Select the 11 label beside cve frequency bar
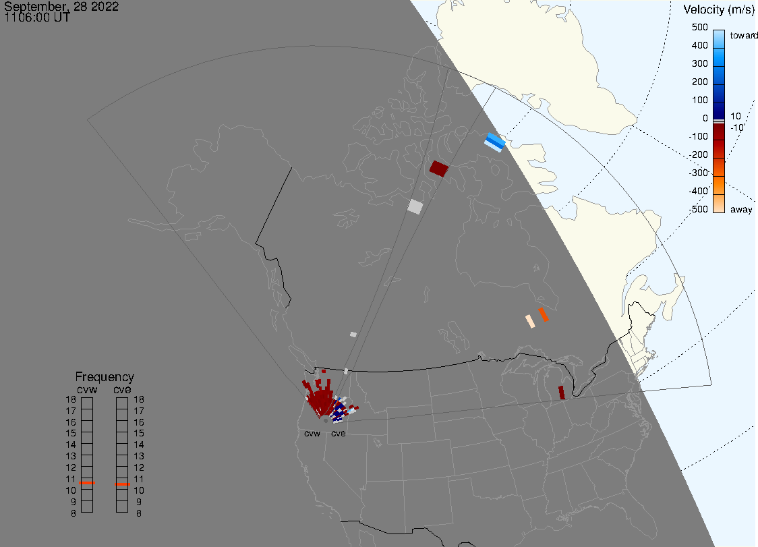Screen dimensions: 758x547 139,479
